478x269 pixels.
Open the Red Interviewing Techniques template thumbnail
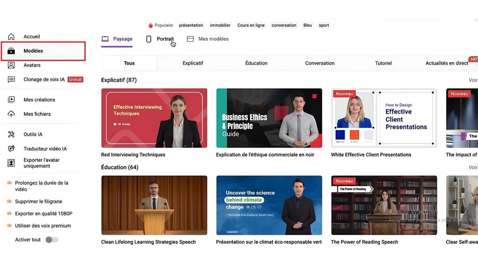(x=154, y=118)
